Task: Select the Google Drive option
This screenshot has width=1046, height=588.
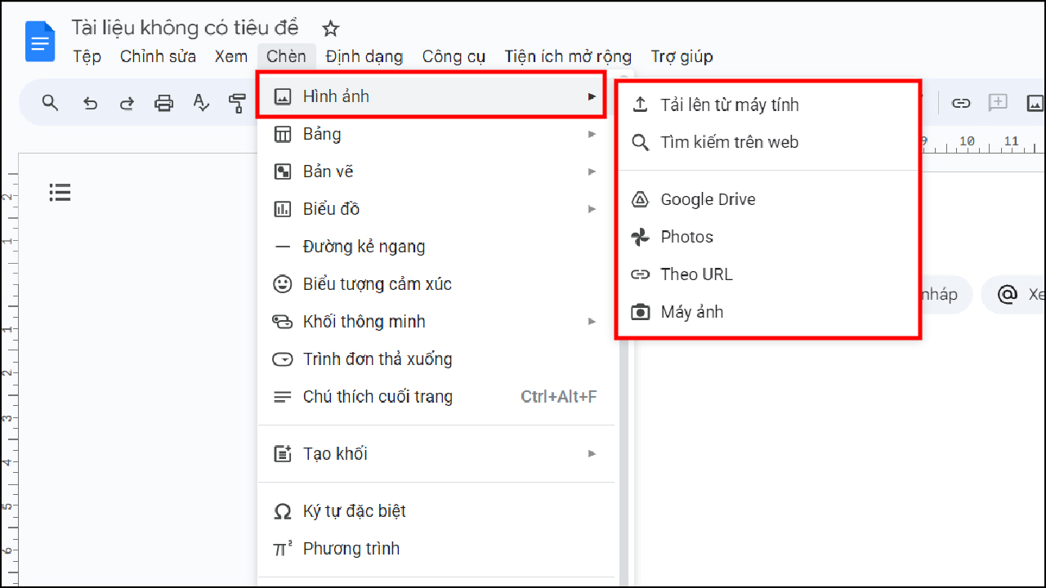Action: (708, 198)
